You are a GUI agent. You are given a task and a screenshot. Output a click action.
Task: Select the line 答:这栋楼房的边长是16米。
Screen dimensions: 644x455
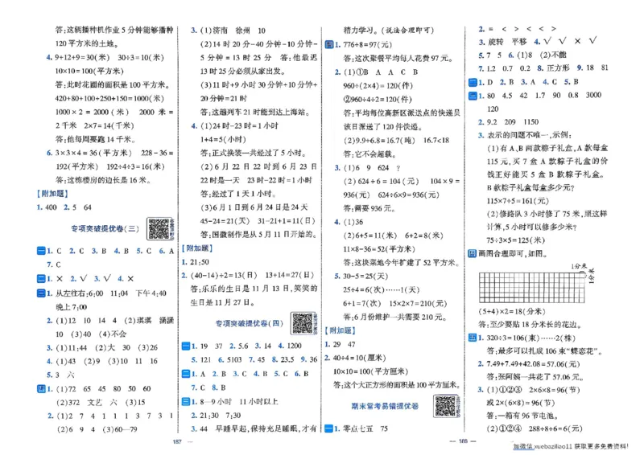click(x=104, y=180)
